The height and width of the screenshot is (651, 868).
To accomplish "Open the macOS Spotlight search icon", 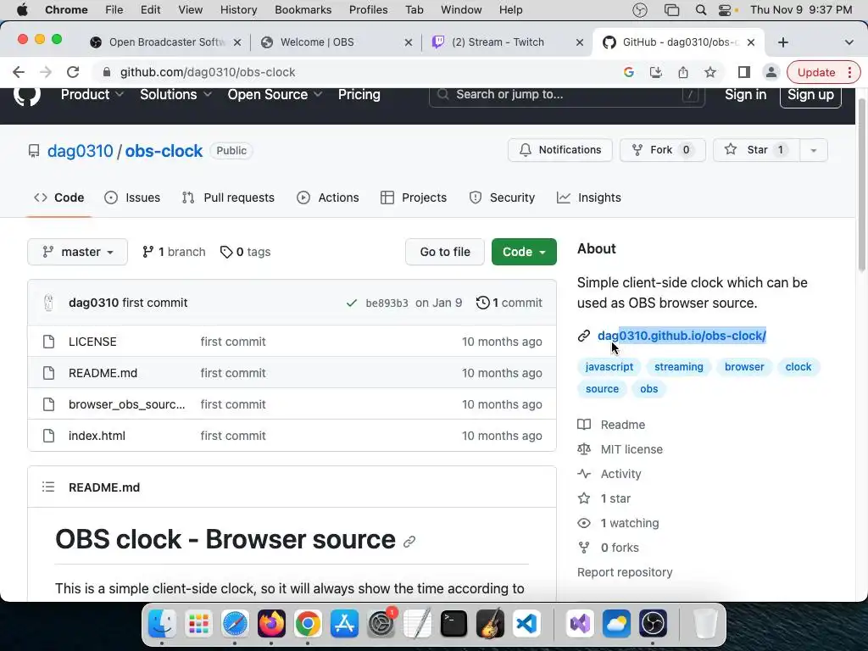I will click(700, 10).
